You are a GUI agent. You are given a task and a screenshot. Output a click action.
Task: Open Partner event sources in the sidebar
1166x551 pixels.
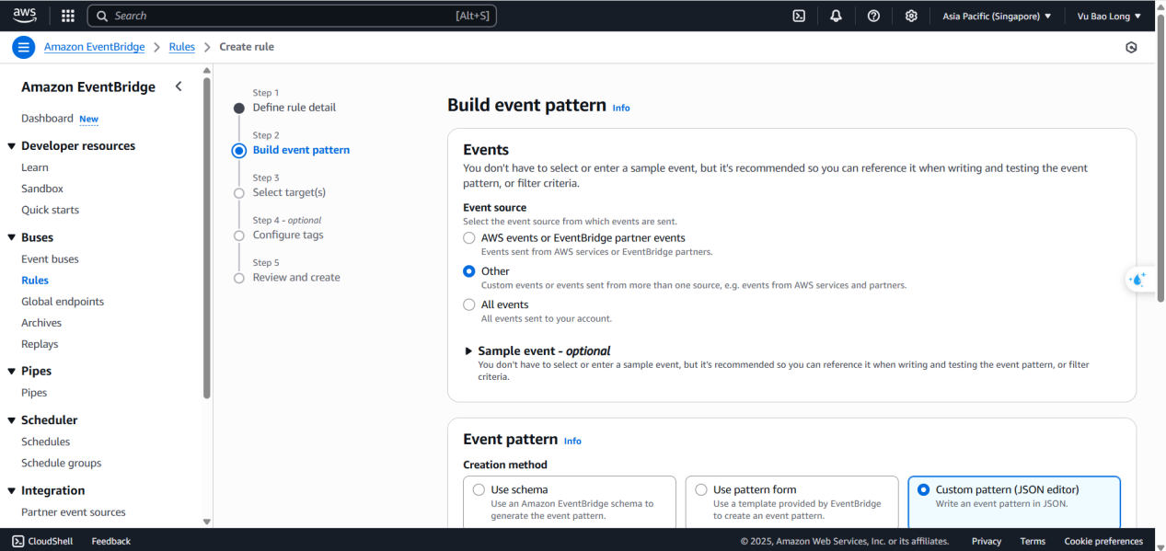(x=74, y=512)
